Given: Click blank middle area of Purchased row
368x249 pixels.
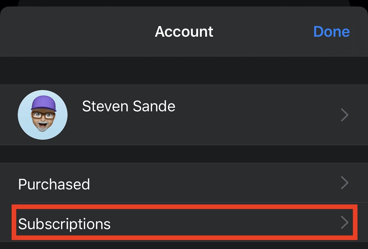Looking at the screenshot, I should 216,183.
